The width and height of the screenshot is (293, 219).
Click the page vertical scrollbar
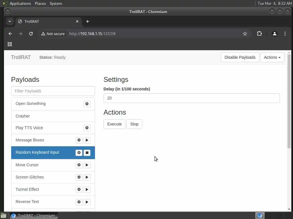pos(289,101)
